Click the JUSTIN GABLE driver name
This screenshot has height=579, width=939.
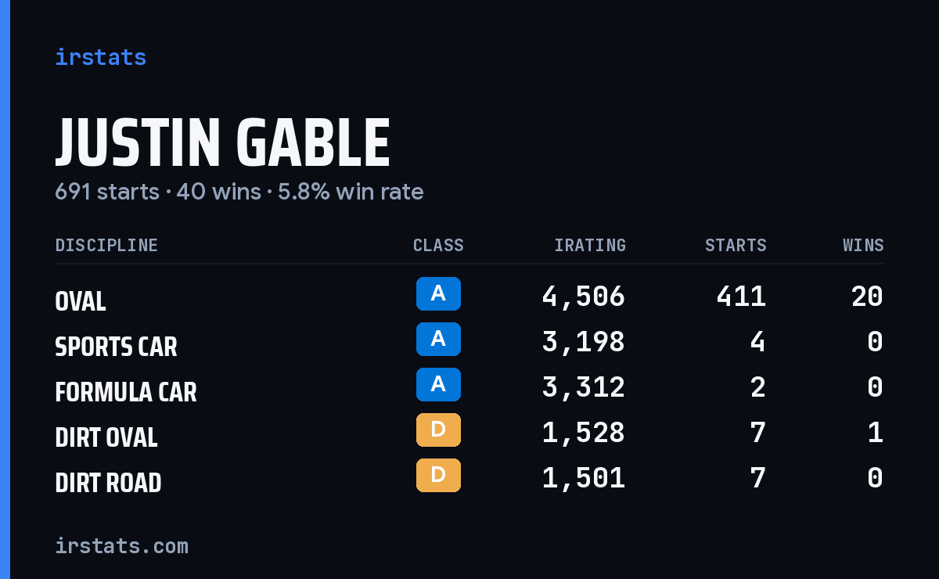[222, 142]
